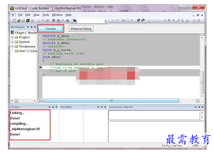This screenshot has width=214, height=152.
Task: Click the Rebuild All hammer icon
Action: point(143,21)
